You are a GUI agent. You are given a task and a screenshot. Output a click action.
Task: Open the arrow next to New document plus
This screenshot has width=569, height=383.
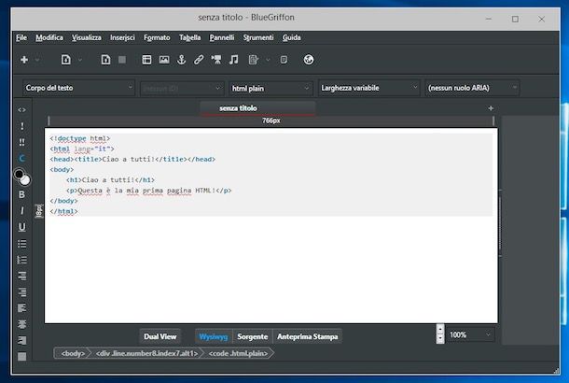click(37, 60)
